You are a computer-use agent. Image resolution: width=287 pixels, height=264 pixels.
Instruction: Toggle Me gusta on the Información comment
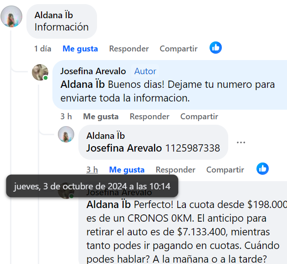tap(80, 49)
